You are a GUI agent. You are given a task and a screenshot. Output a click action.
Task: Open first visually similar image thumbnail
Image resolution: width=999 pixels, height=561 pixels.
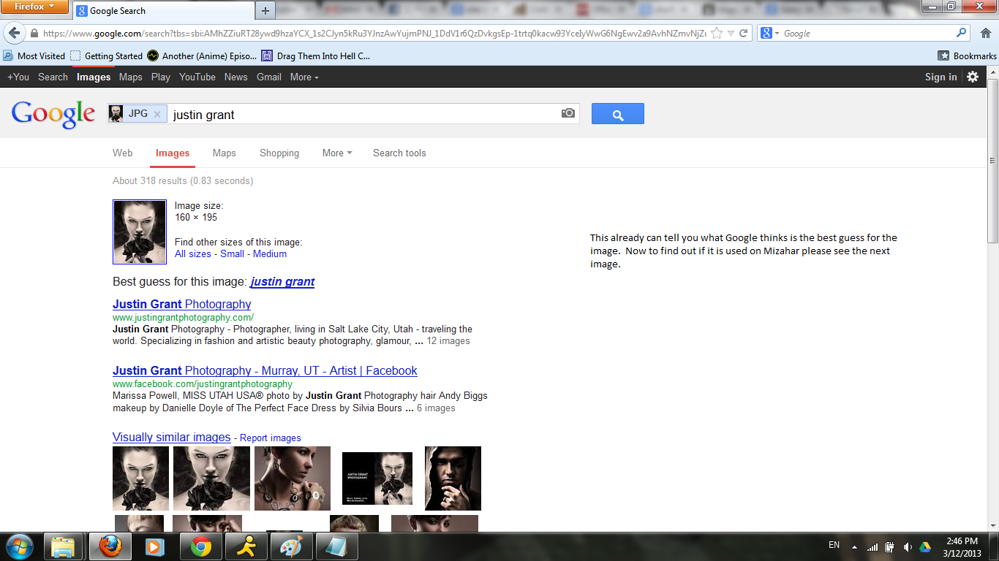pyautogui.click(x=140, y=478)
